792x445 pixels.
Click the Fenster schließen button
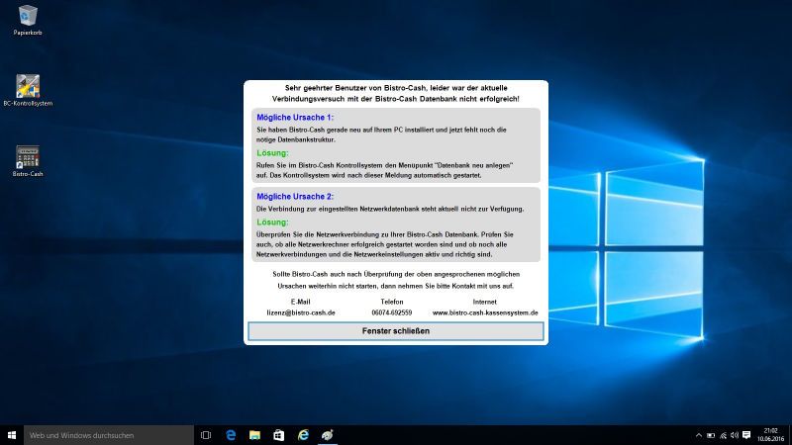click(x=395, y=331)
